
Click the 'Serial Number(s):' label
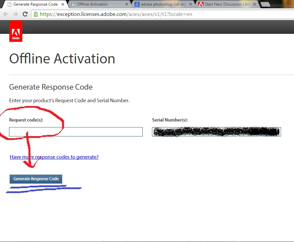[170, 120]
